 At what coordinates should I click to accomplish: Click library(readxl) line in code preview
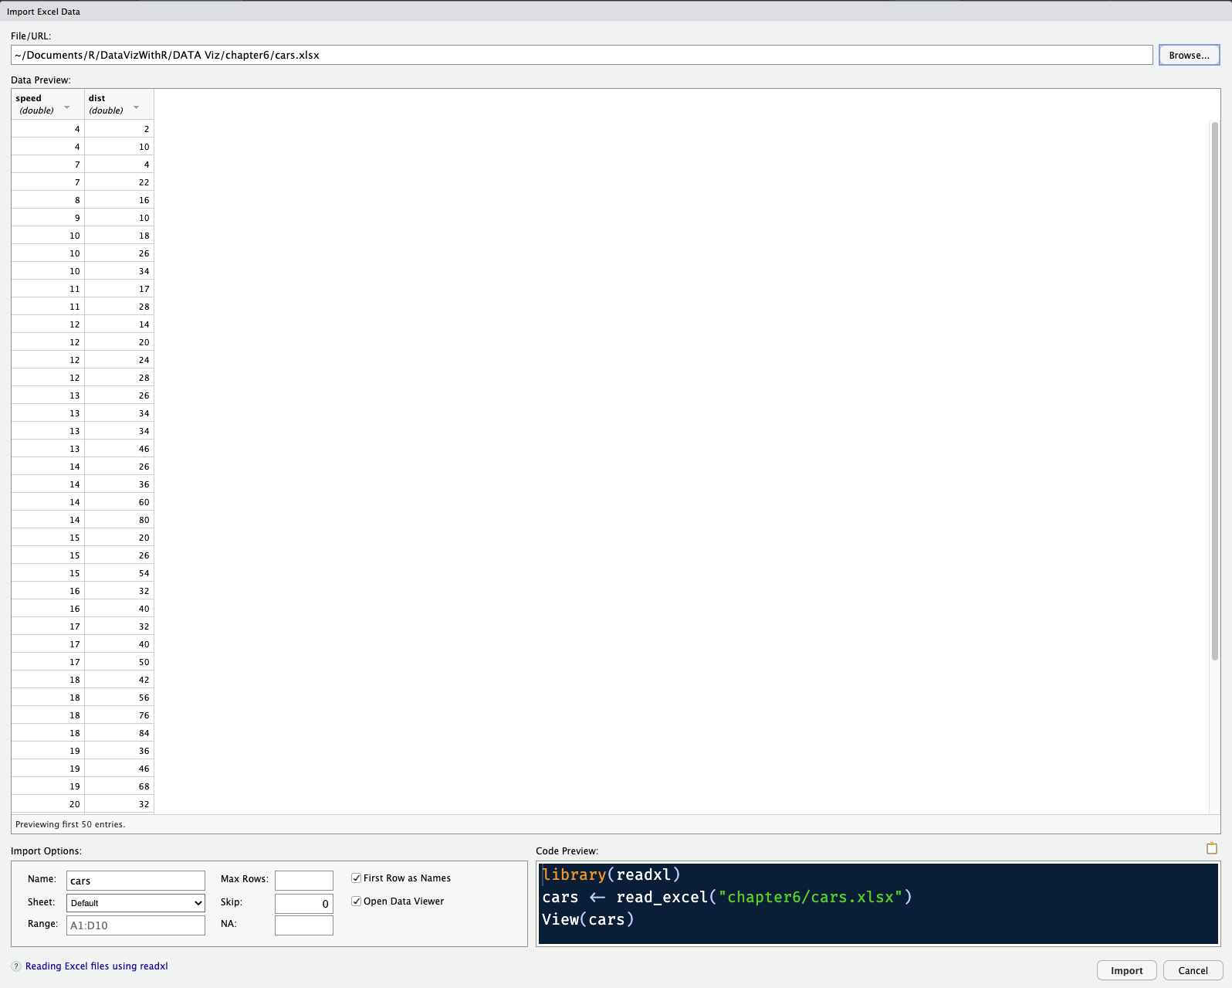tap(611, 874)
